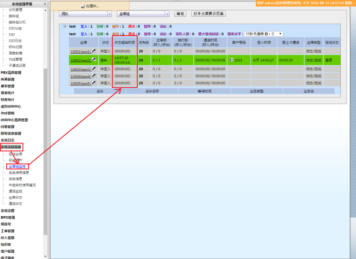This screenshot has height=259, width=356.
Task: Click the arrow icon beside agent 10004(test4)
Action: pyautogui.click(x=94, y=76)
